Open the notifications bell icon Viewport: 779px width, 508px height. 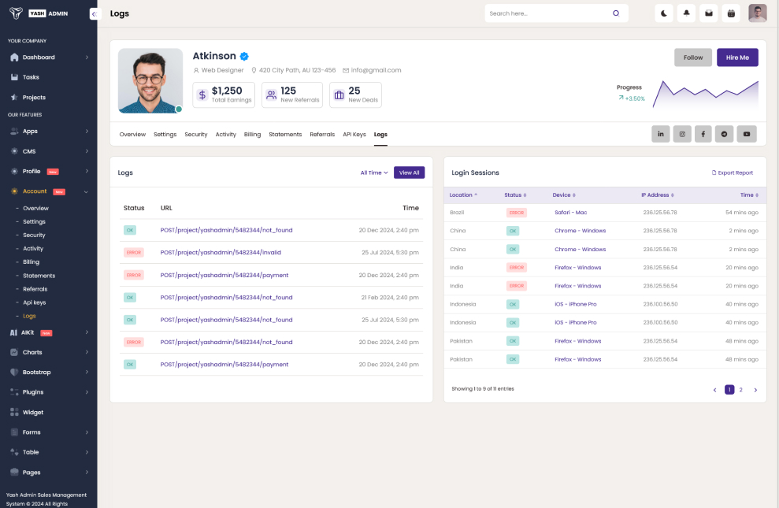pos(686,13)
